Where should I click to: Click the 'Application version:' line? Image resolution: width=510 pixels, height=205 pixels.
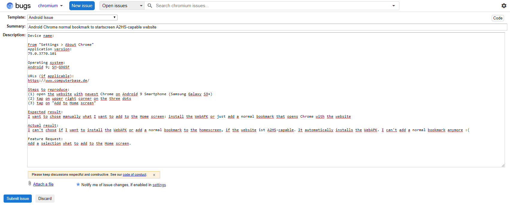coord(50,49)
